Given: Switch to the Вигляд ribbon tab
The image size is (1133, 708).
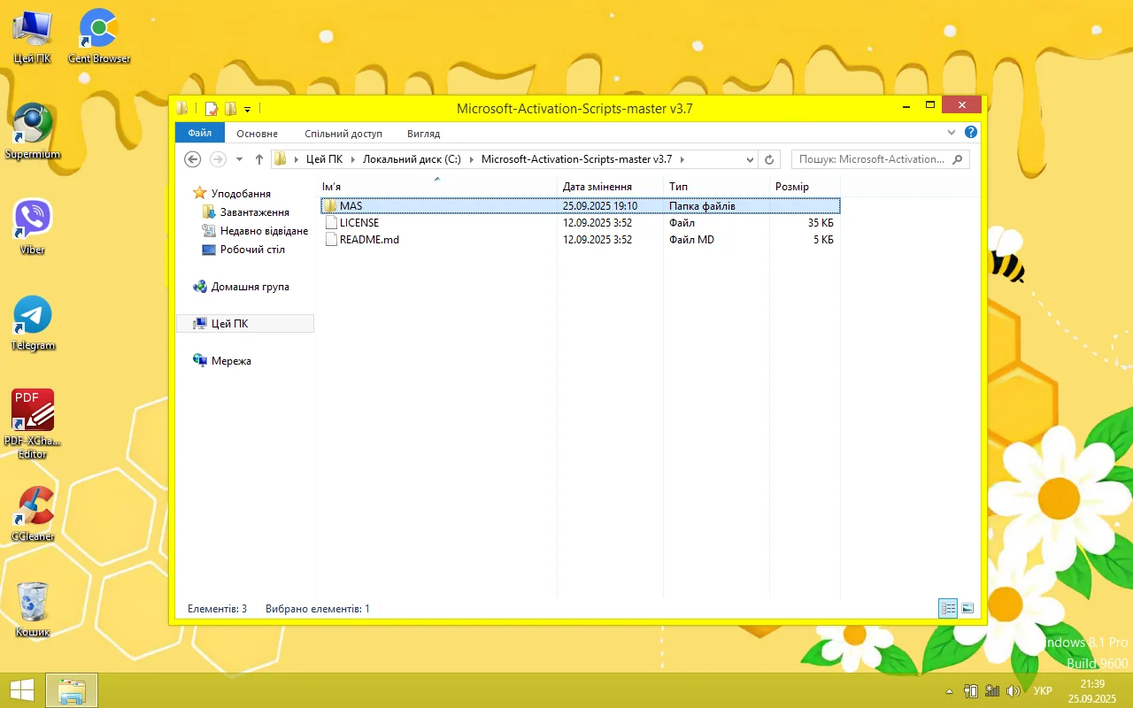Looking at the screenshot, I should coord(423,134).
